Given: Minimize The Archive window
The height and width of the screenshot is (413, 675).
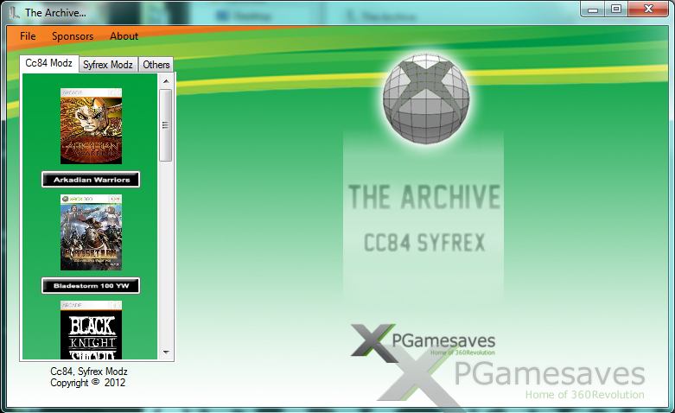Looking at the screenshot, I should point(593,9).
